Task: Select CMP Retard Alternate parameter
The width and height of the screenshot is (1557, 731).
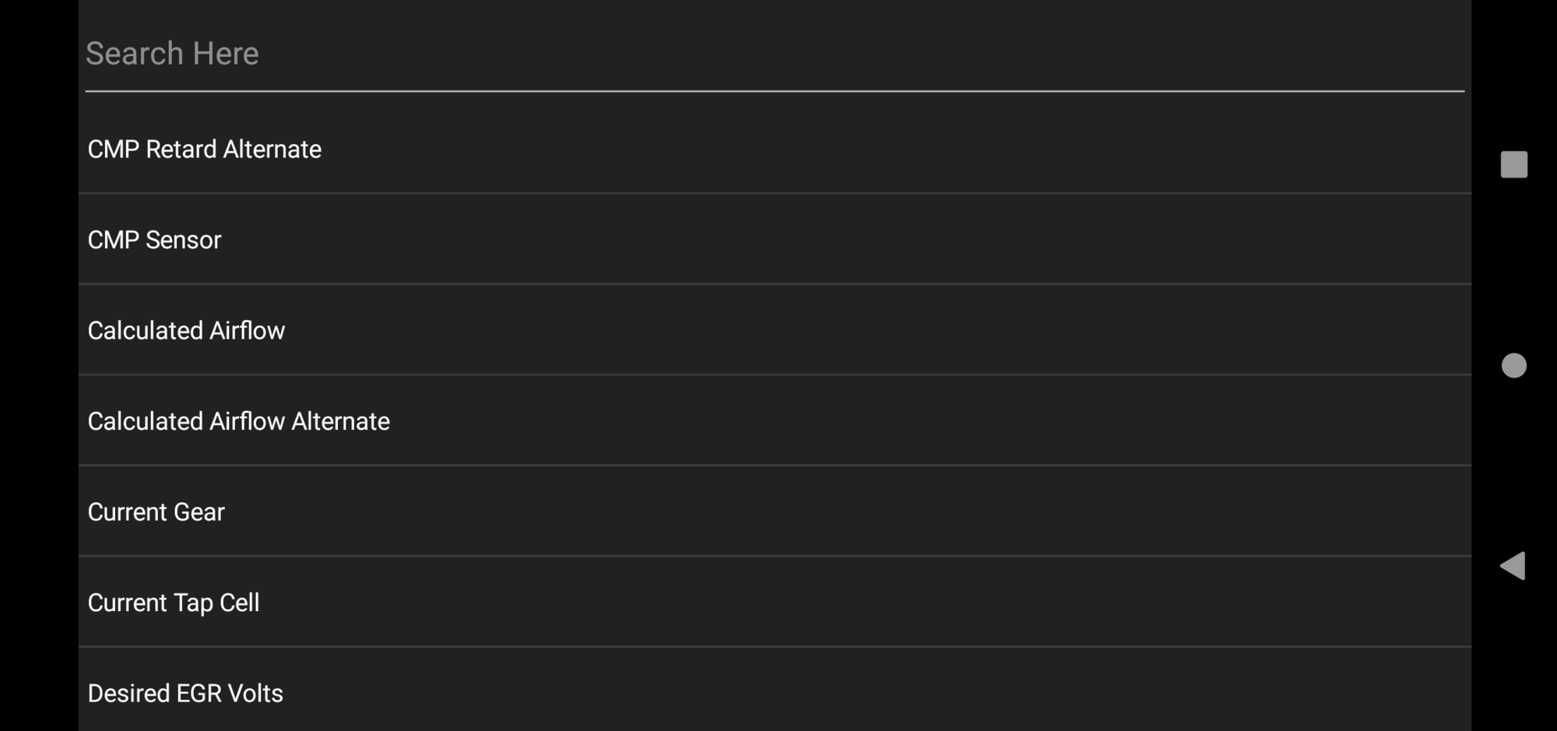Action: coord(204,149)
